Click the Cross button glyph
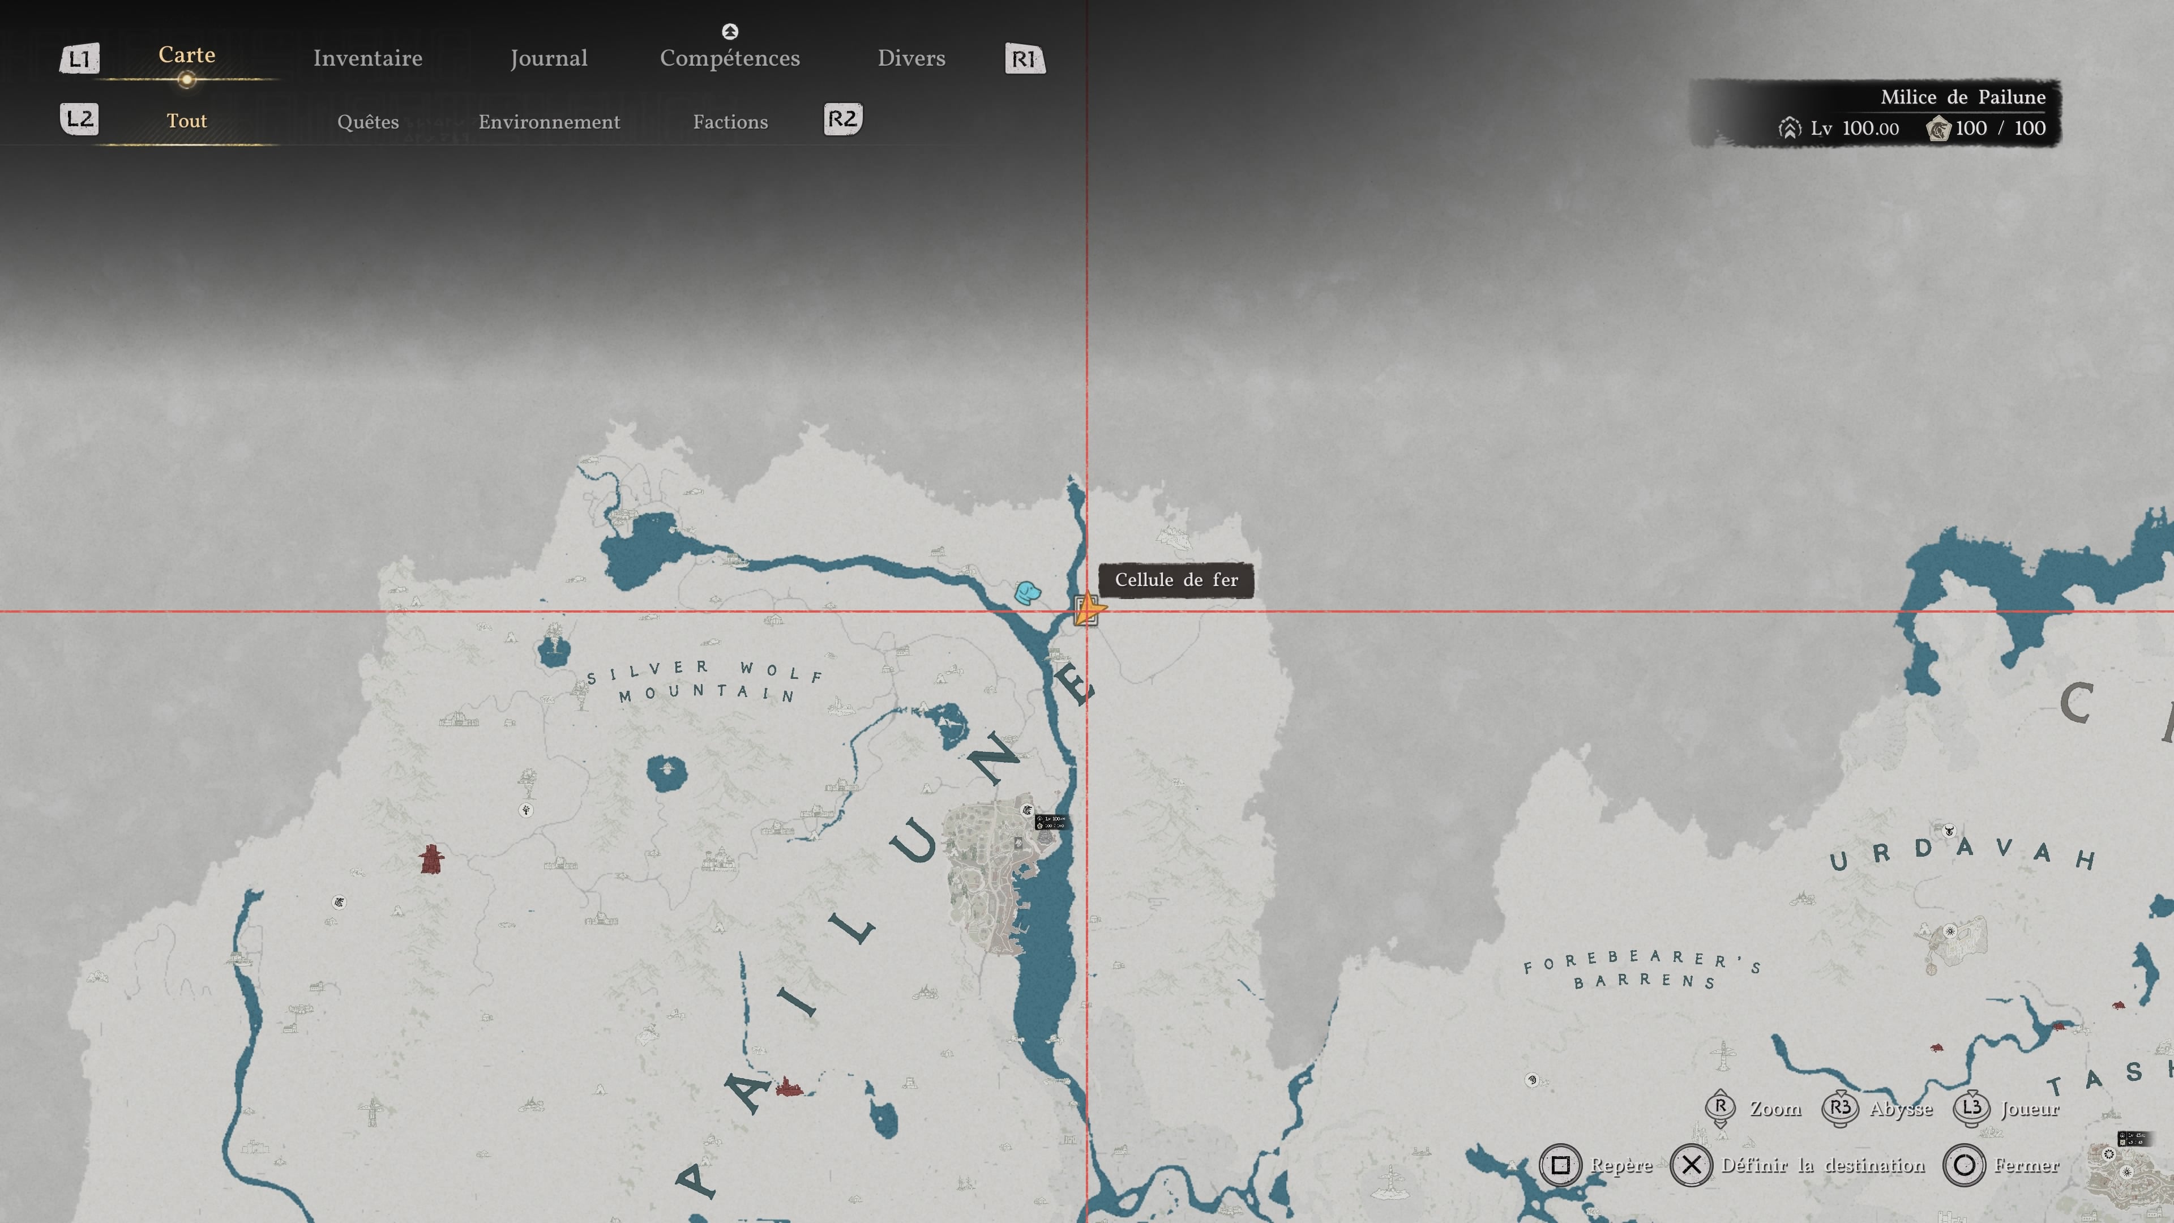 [x=1691, y=1166]
